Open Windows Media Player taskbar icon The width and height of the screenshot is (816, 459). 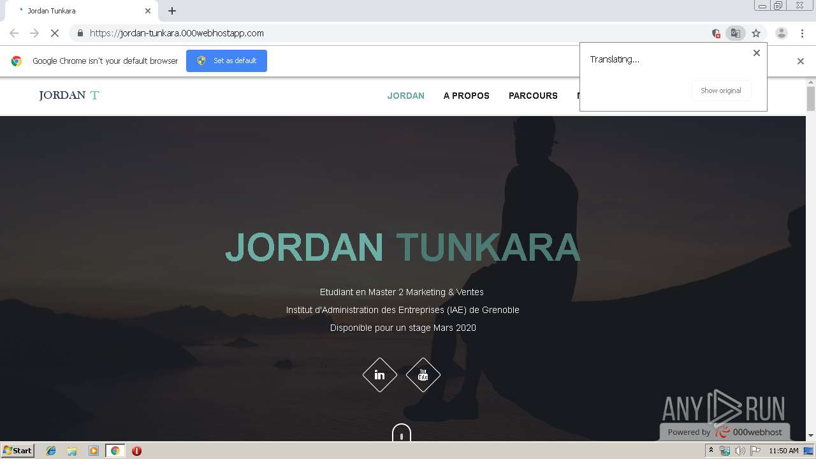pos(94,451)
